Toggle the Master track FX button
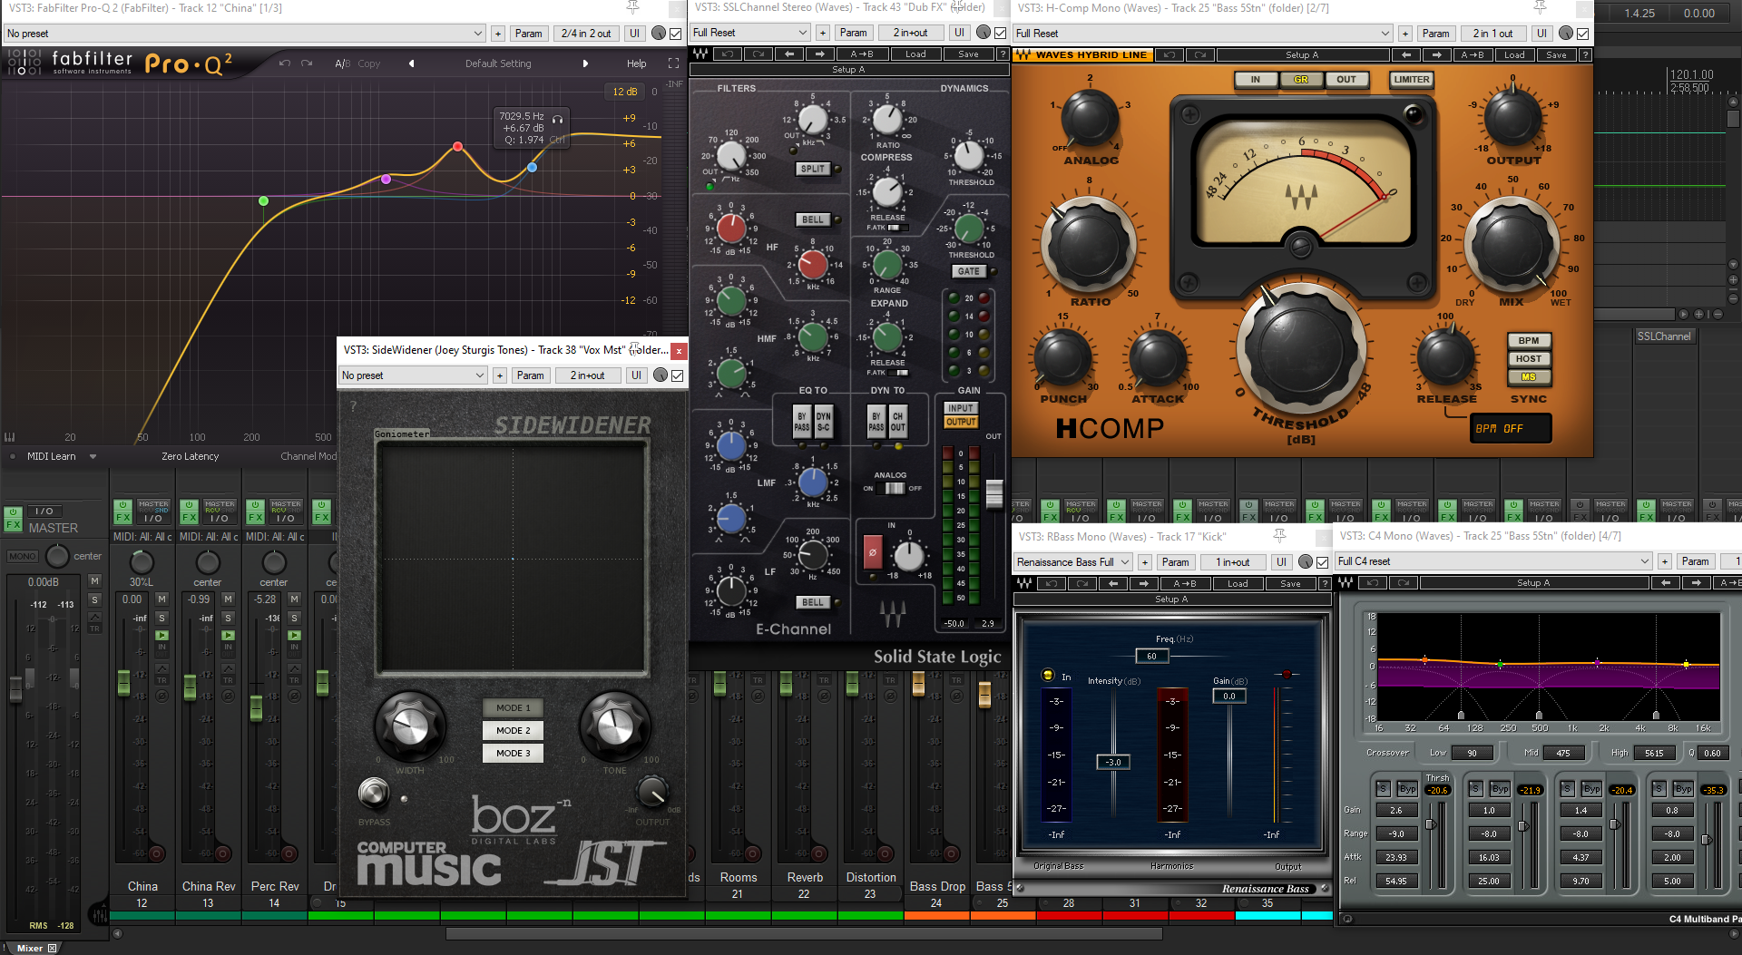This screenshot has width=1742, height=955. pyautogui.click(x=14, y=519)
